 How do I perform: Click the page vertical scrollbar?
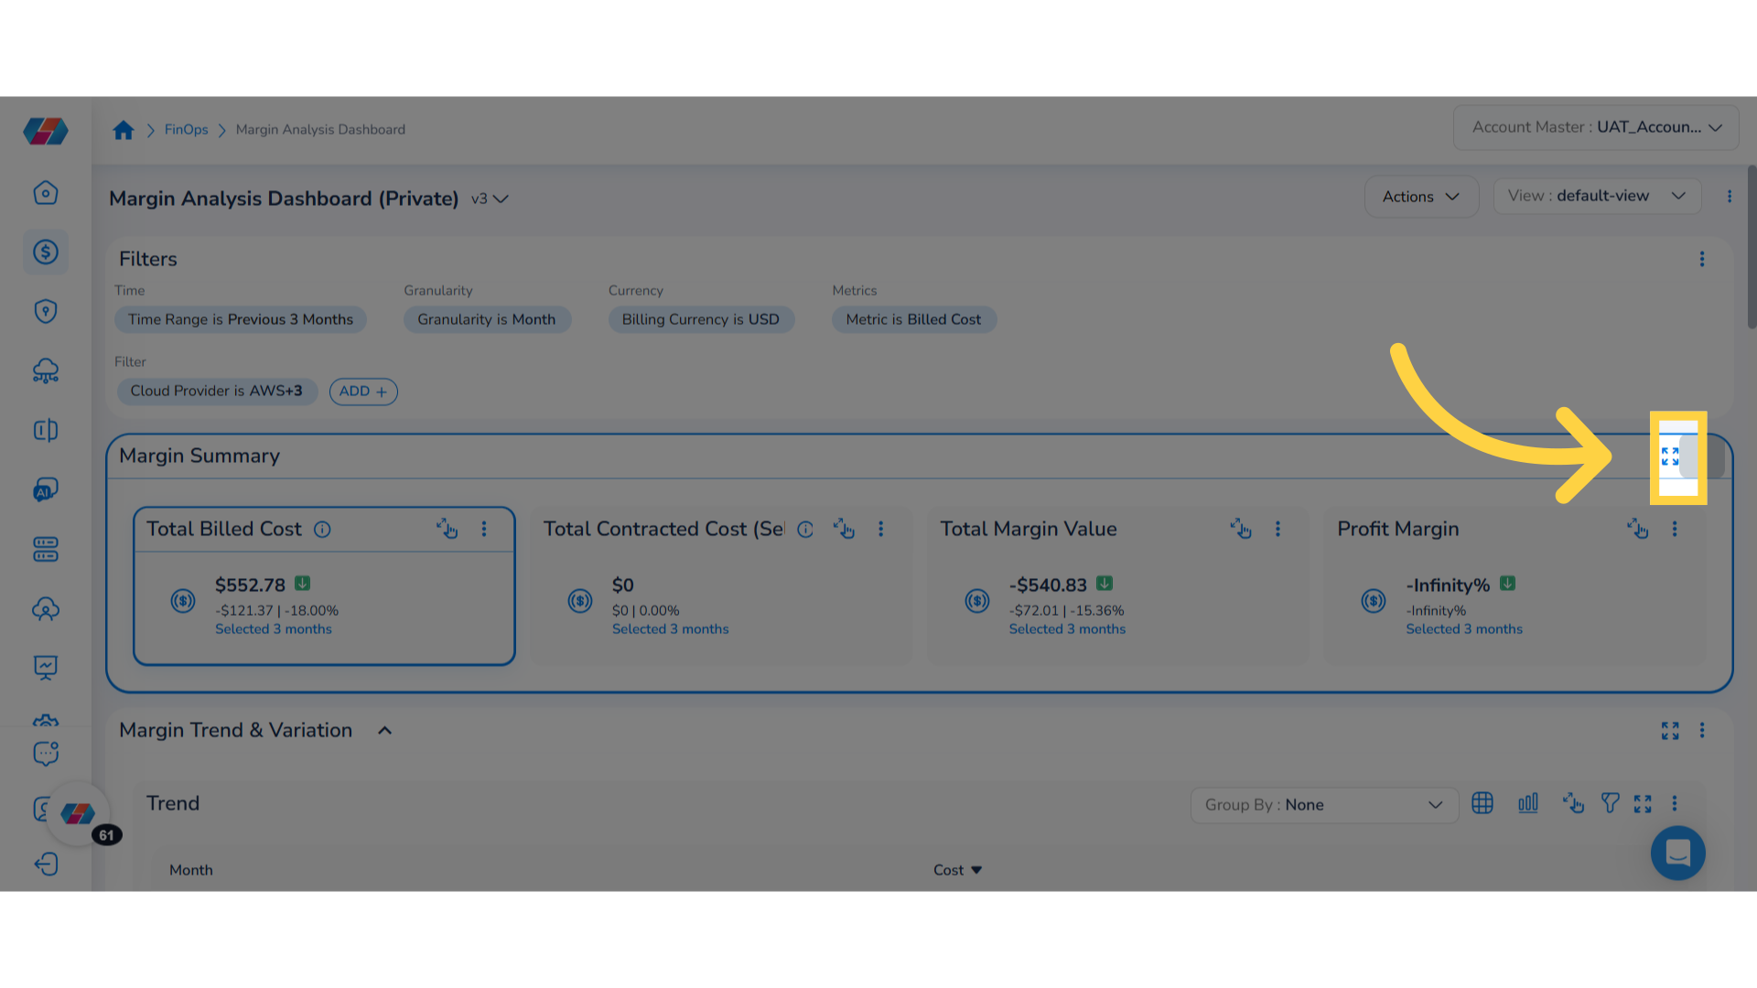click(1752, 247)
